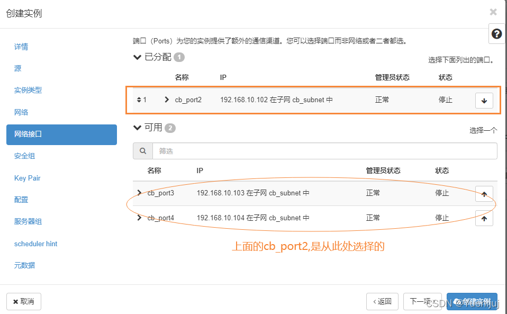Click the up arrow to allocate cb_port4
Screen dimensions: 507x314
(484, 218)
